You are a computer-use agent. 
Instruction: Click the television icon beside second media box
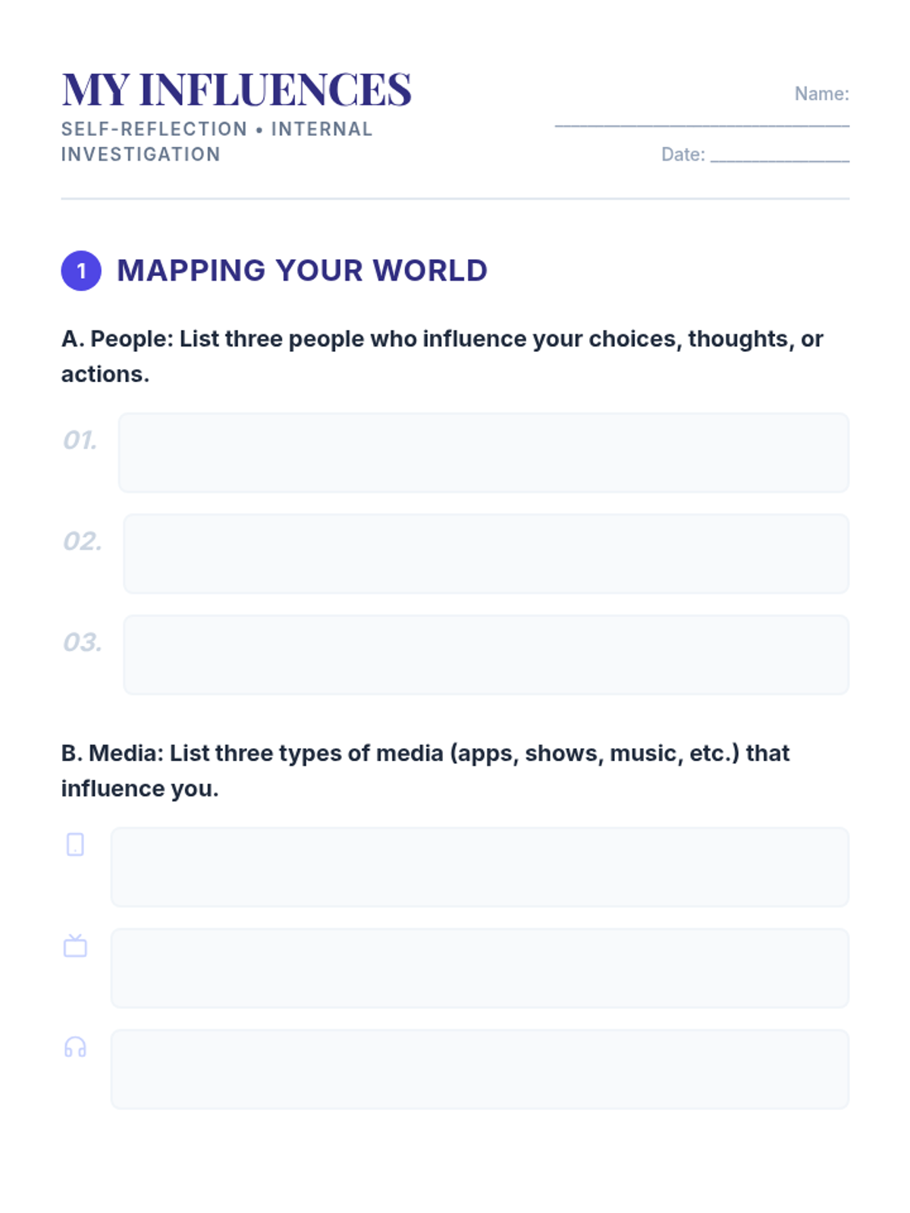75,945
